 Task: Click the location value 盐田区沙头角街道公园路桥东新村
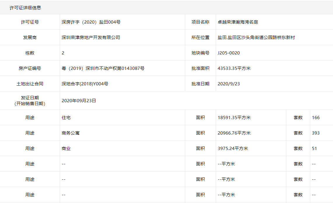256,38
